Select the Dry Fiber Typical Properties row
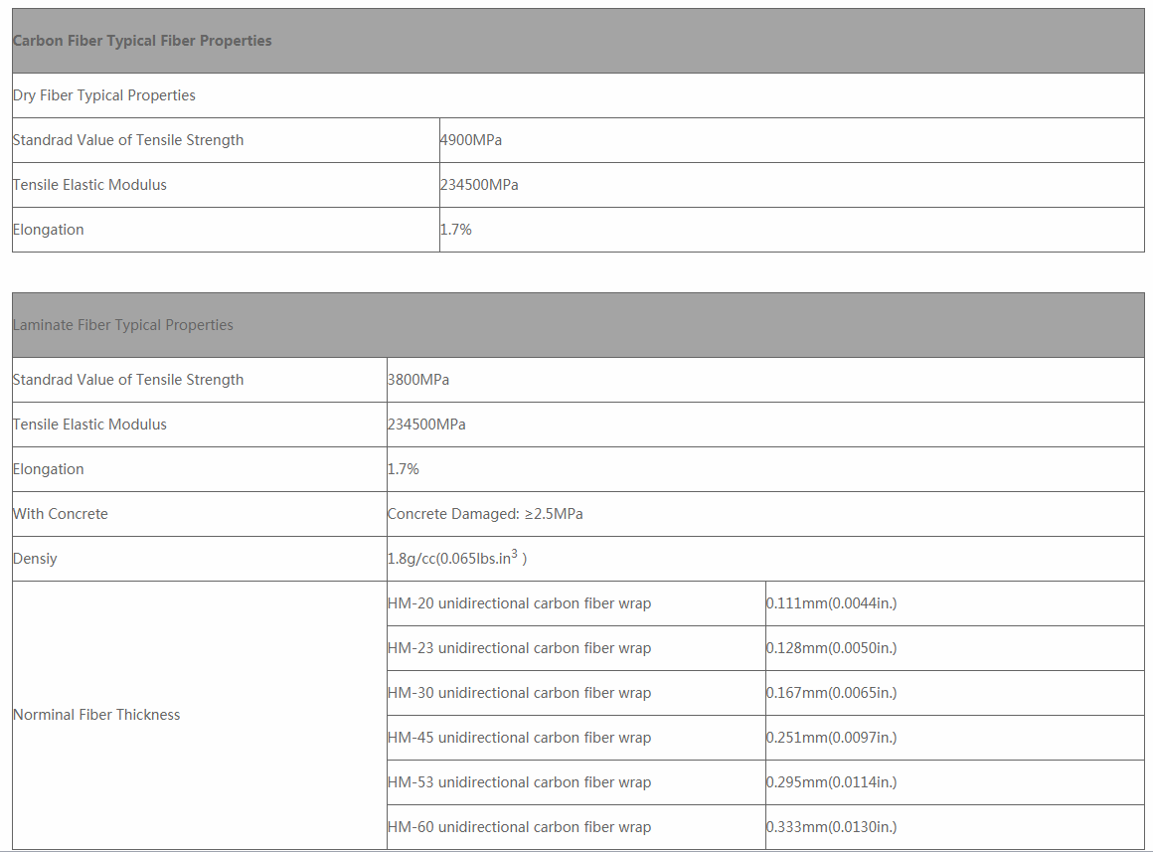 104,95
